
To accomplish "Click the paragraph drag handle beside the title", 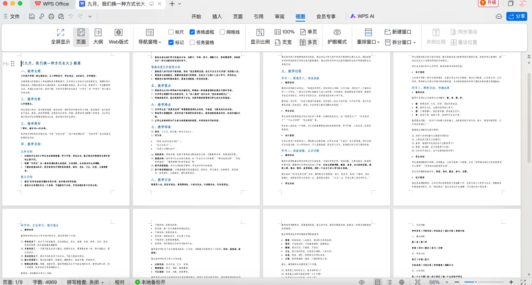I will (x=12, y=64).
